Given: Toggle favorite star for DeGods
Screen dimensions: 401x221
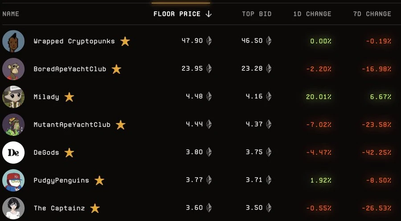Looking at the screenshot, I should coord(69,153).
